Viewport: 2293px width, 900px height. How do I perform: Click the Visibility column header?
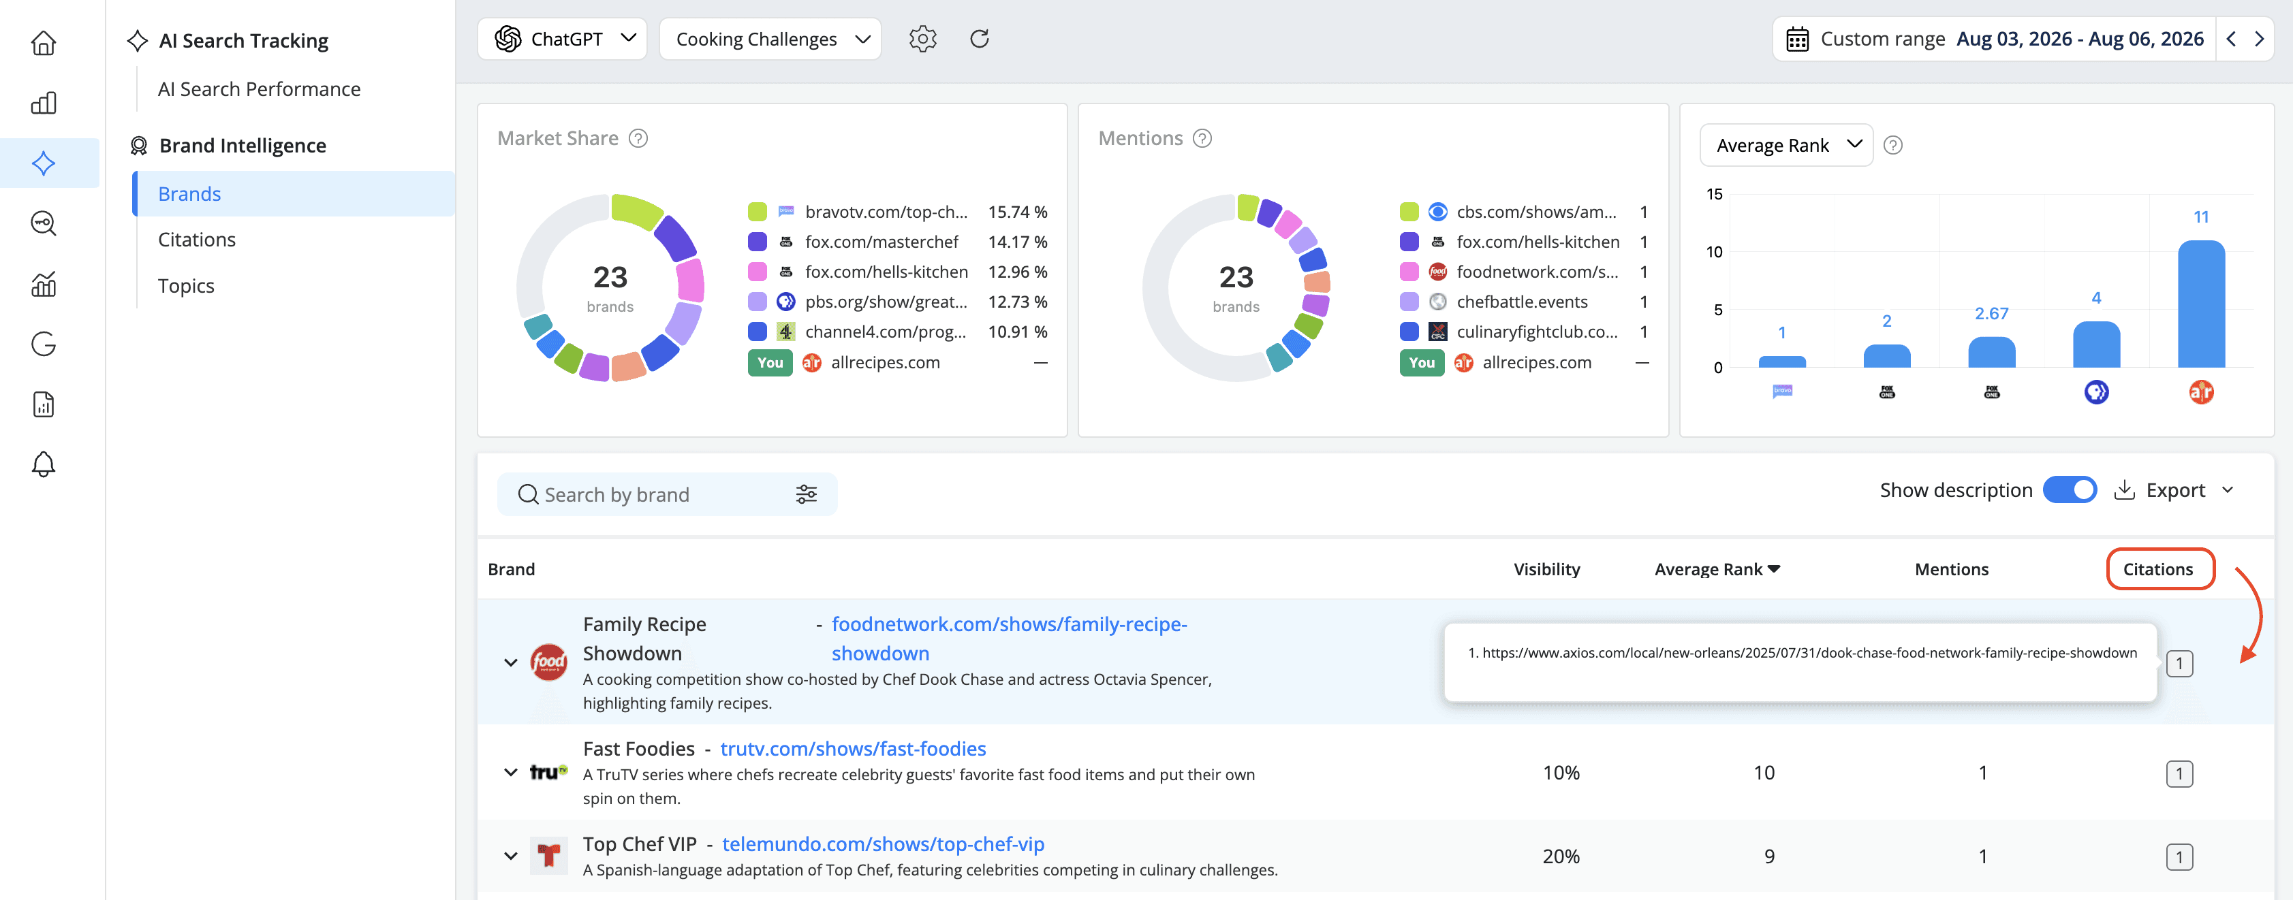[x=1546, y=569]
